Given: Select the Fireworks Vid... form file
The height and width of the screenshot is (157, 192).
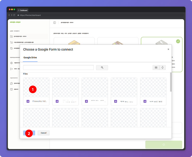Looking at the screenshot, I should 36,91.
